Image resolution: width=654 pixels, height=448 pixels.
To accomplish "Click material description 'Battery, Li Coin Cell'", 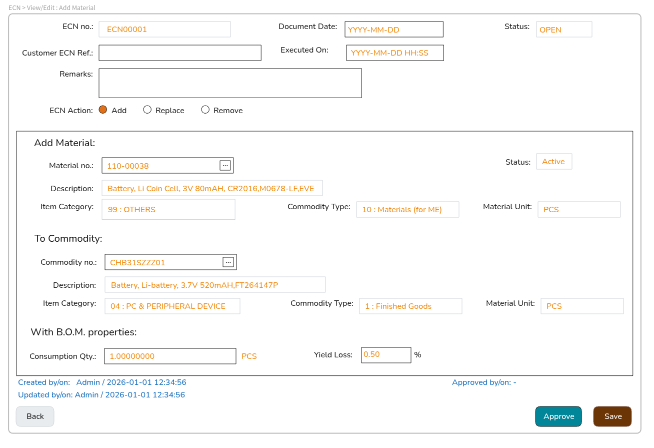I will pos(212,188).
